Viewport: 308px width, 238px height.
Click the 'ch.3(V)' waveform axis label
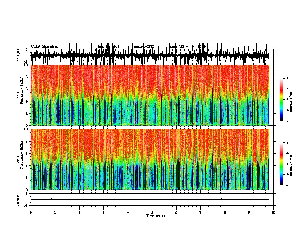(x=18, y=199)
